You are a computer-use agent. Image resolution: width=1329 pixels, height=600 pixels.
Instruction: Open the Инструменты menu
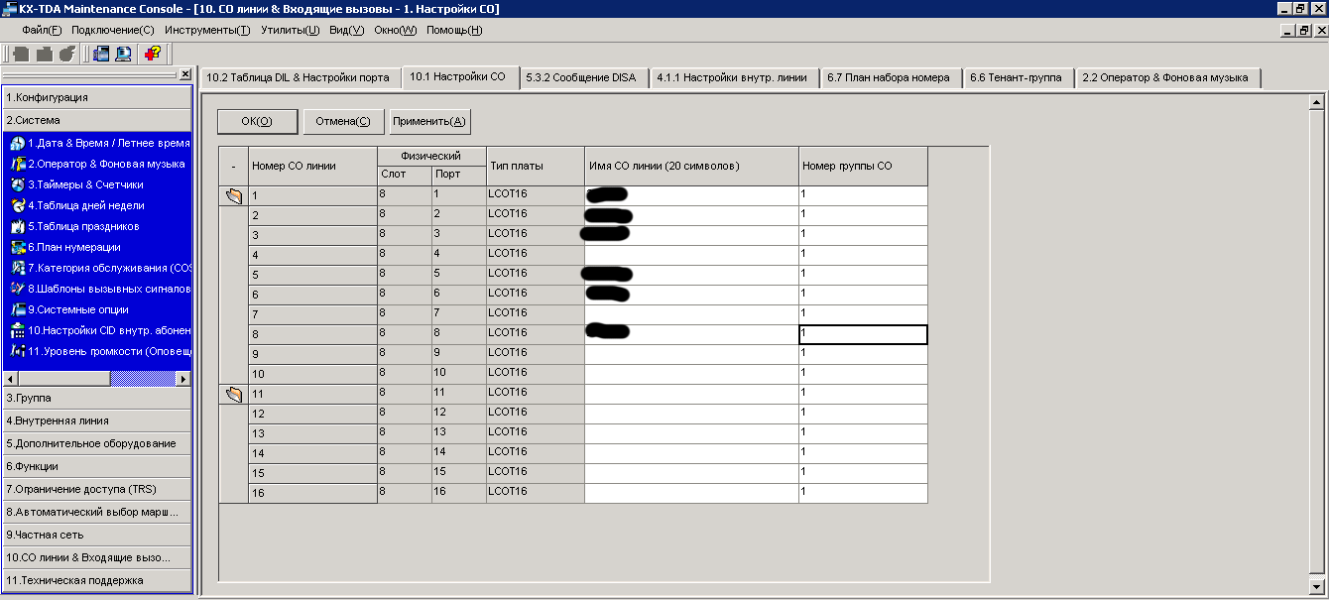207,30
